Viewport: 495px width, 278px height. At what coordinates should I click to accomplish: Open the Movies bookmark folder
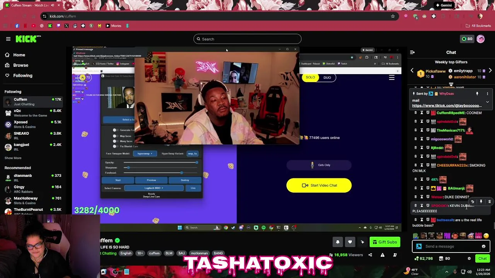point(113,26)
